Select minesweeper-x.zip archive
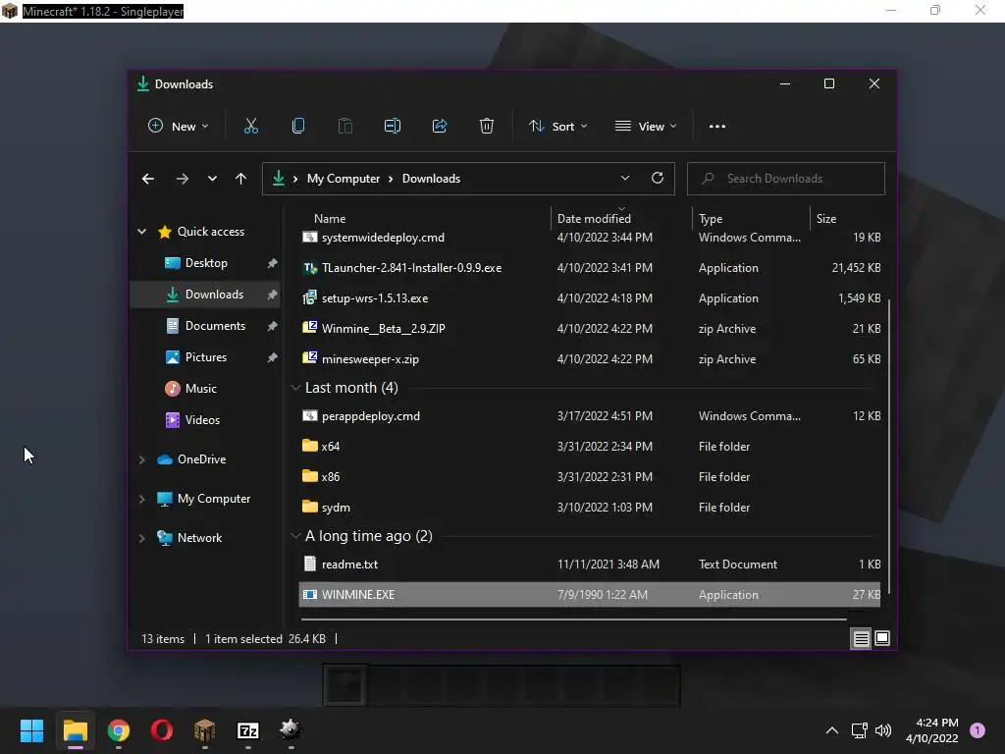 (590, 359)
